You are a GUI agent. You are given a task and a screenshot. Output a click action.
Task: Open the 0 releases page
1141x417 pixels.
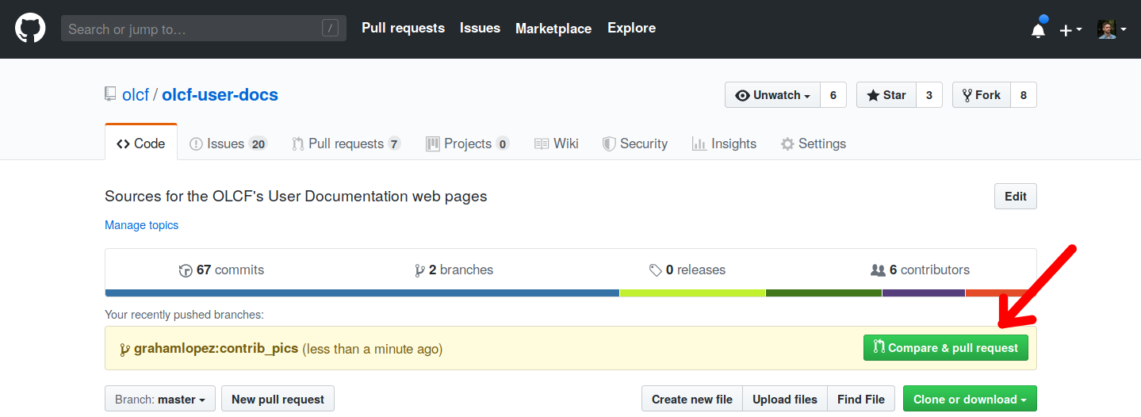[x=687, y=270]
